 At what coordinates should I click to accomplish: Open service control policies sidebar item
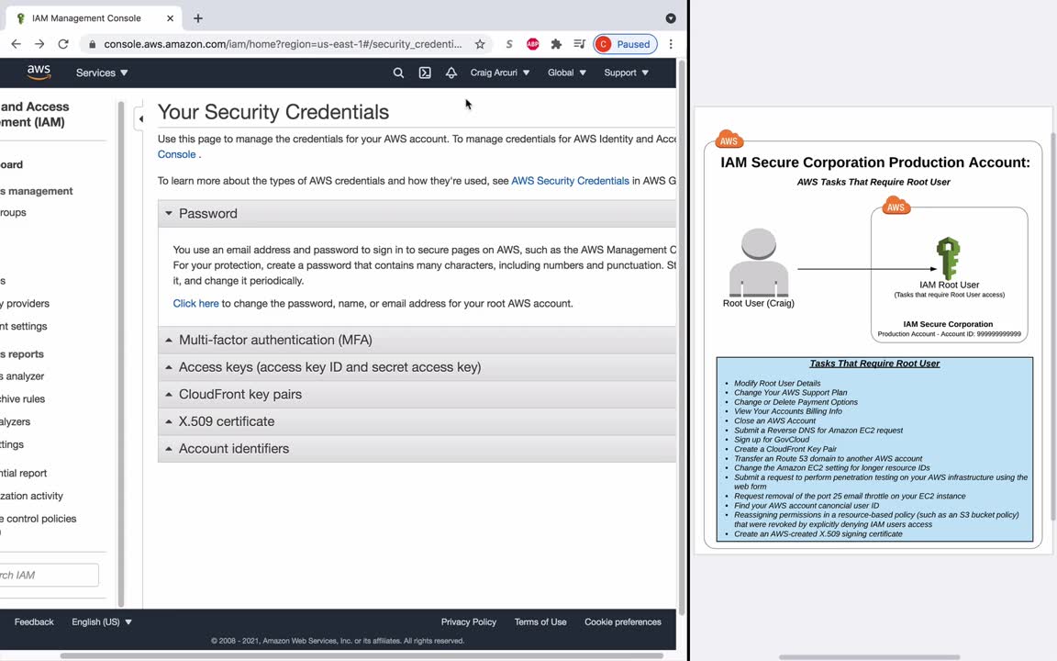[39, 519]
